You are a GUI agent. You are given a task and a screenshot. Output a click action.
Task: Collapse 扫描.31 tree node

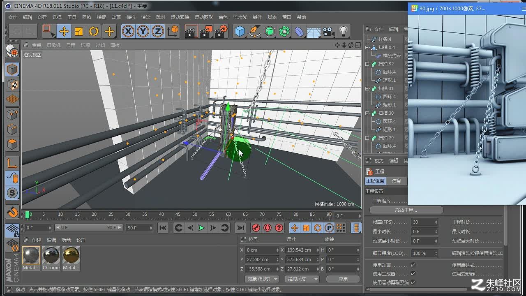367,88
